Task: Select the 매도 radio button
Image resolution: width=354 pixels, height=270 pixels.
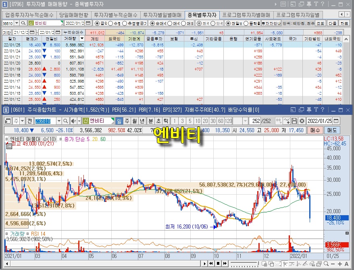Action: (x=184, y=23)
